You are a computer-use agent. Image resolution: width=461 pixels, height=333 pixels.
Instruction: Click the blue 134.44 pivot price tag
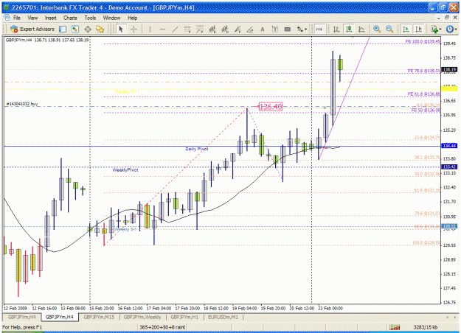point(449,146)
